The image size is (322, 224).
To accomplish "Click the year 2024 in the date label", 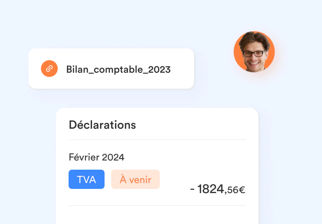I will pos(113,157).
